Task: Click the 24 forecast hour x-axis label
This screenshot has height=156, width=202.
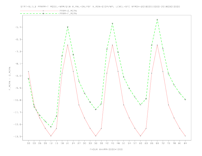Action: [x=73, y=143]
